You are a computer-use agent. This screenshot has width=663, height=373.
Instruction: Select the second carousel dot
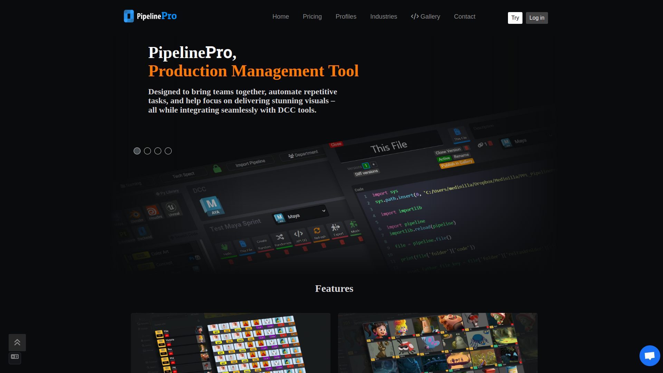[x=147, y=151]
